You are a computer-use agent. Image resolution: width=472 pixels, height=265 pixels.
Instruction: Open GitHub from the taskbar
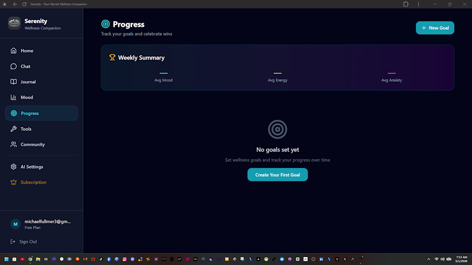tap(290, 259)
